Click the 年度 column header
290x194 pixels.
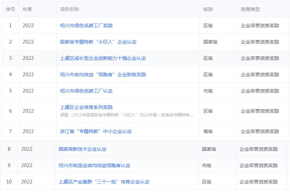coord(27,9)
